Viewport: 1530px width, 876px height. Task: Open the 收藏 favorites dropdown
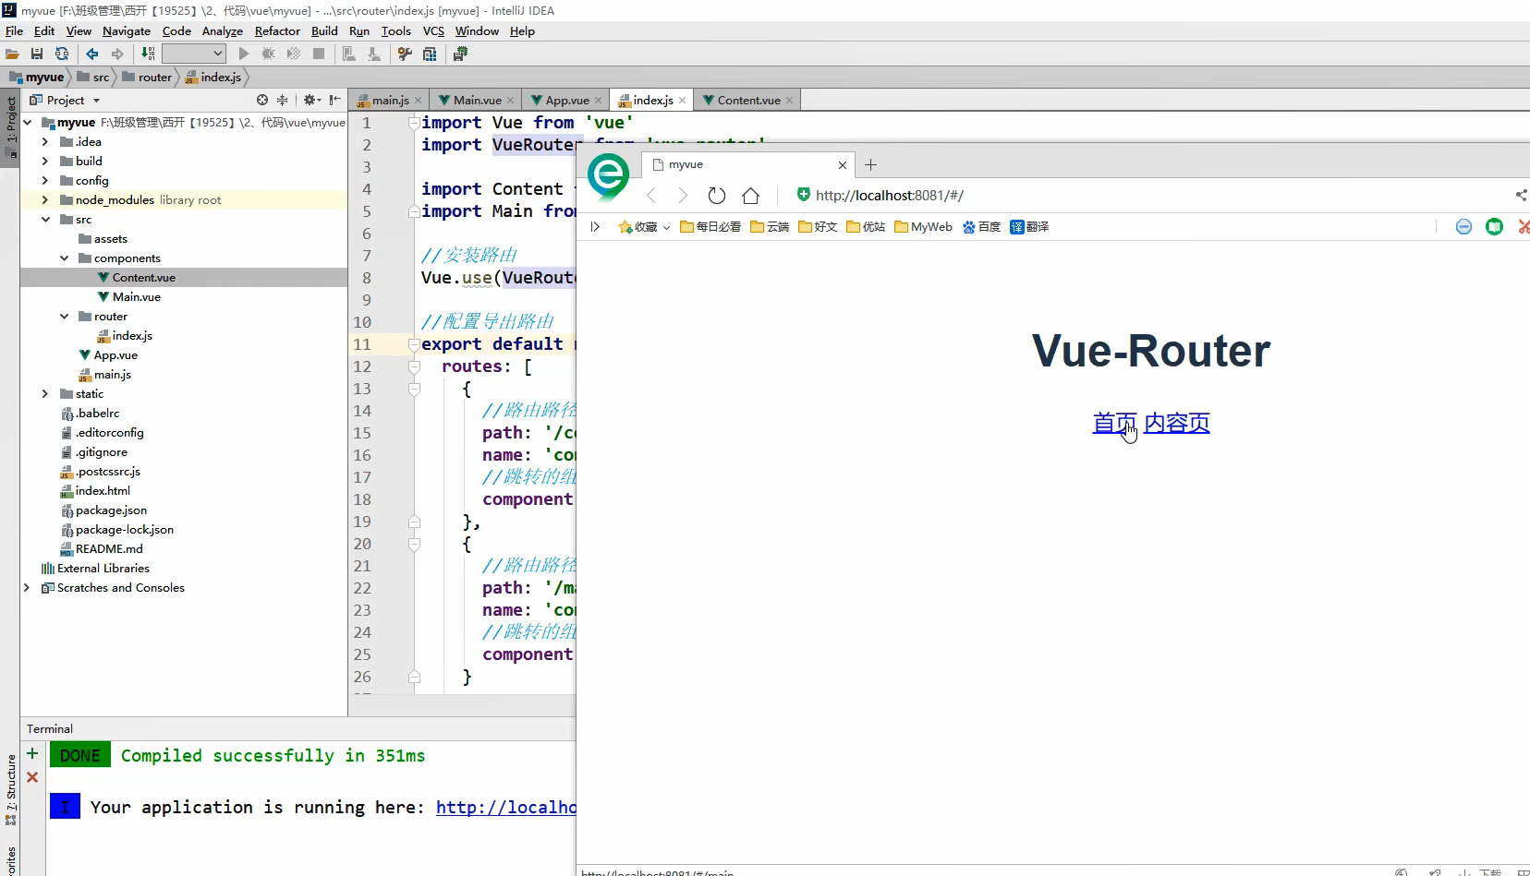coord(644,227)
